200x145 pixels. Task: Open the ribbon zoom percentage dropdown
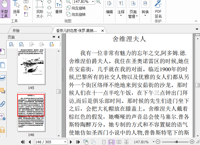pos(93,2)
